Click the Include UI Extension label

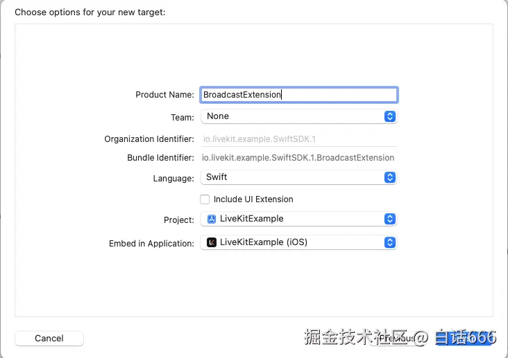(x=253, y=199)
